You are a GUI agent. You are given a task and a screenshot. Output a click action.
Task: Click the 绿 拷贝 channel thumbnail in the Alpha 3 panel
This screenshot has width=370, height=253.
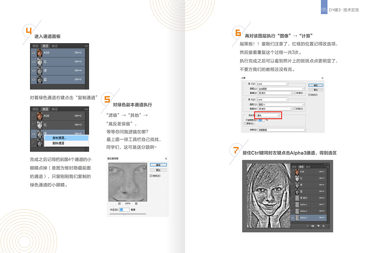(x=297, y=198)
